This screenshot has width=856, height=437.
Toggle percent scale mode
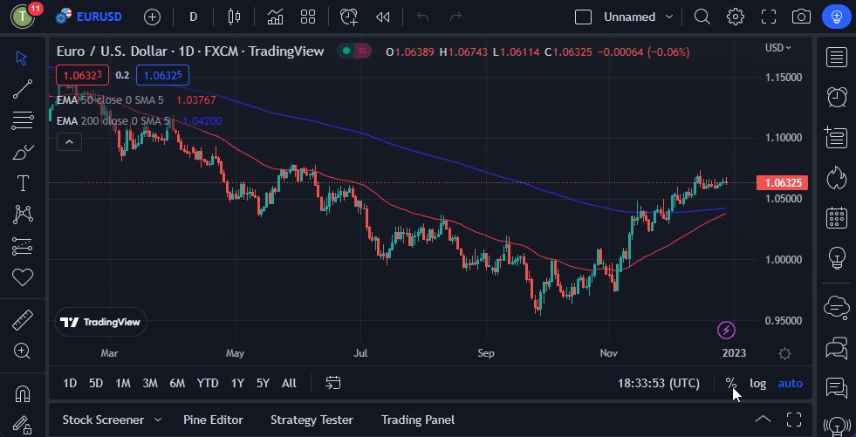731,383
